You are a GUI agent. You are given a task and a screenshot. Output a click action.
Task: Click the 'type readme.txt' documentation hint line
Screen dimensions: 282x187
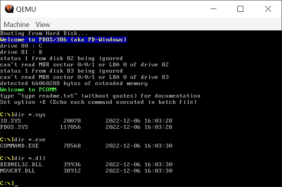click(100, 96)
